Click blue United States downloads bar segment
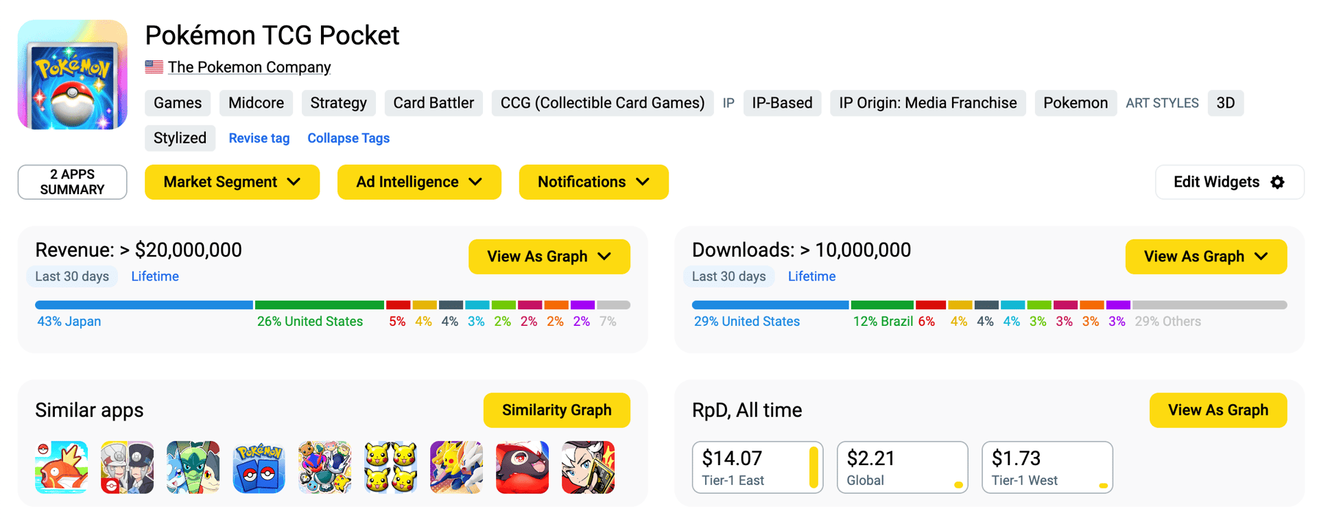The width and height of the screenshot is (1317, 520). tap(770, 305)
